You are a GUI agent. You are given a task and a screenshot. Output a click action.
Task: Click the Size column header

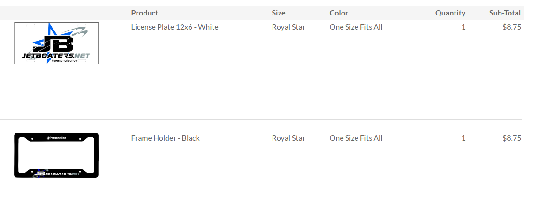(x=279, y=13)
